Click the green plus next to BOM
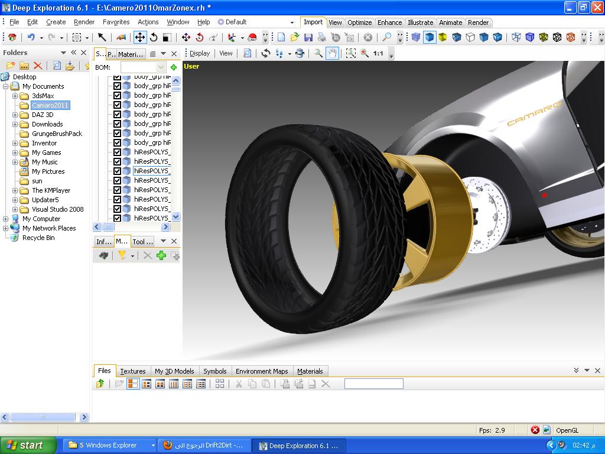Screen dimensions: 605x454 point(174,67)
